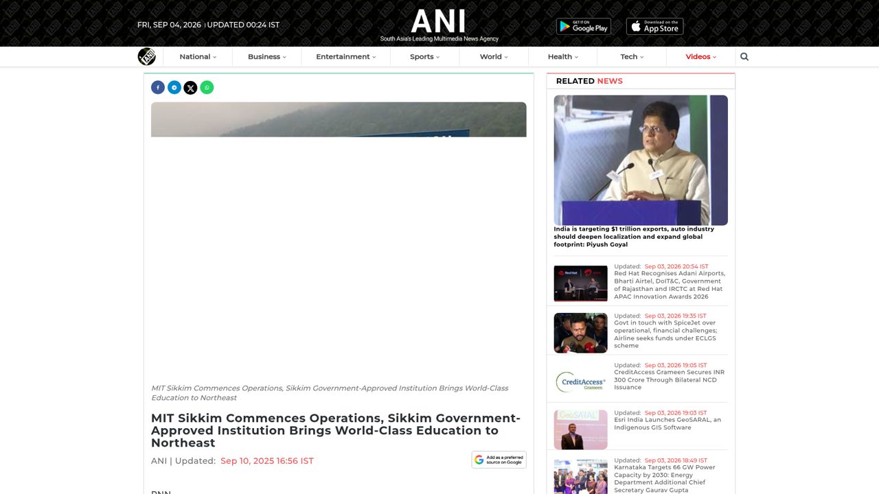The height and width of the screenshot is (494, 879).
Task: Expand the Business menu
Action: pos(267,57)
